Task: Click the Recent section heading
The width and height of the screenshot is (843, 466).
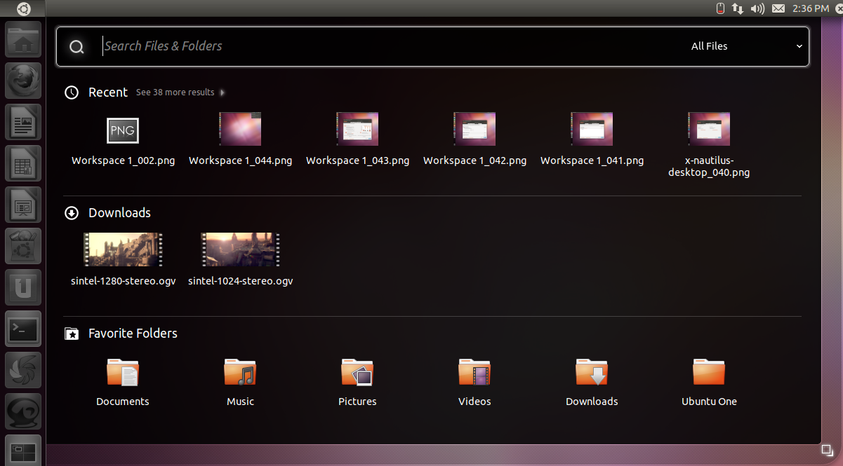Action: (108, 92)
